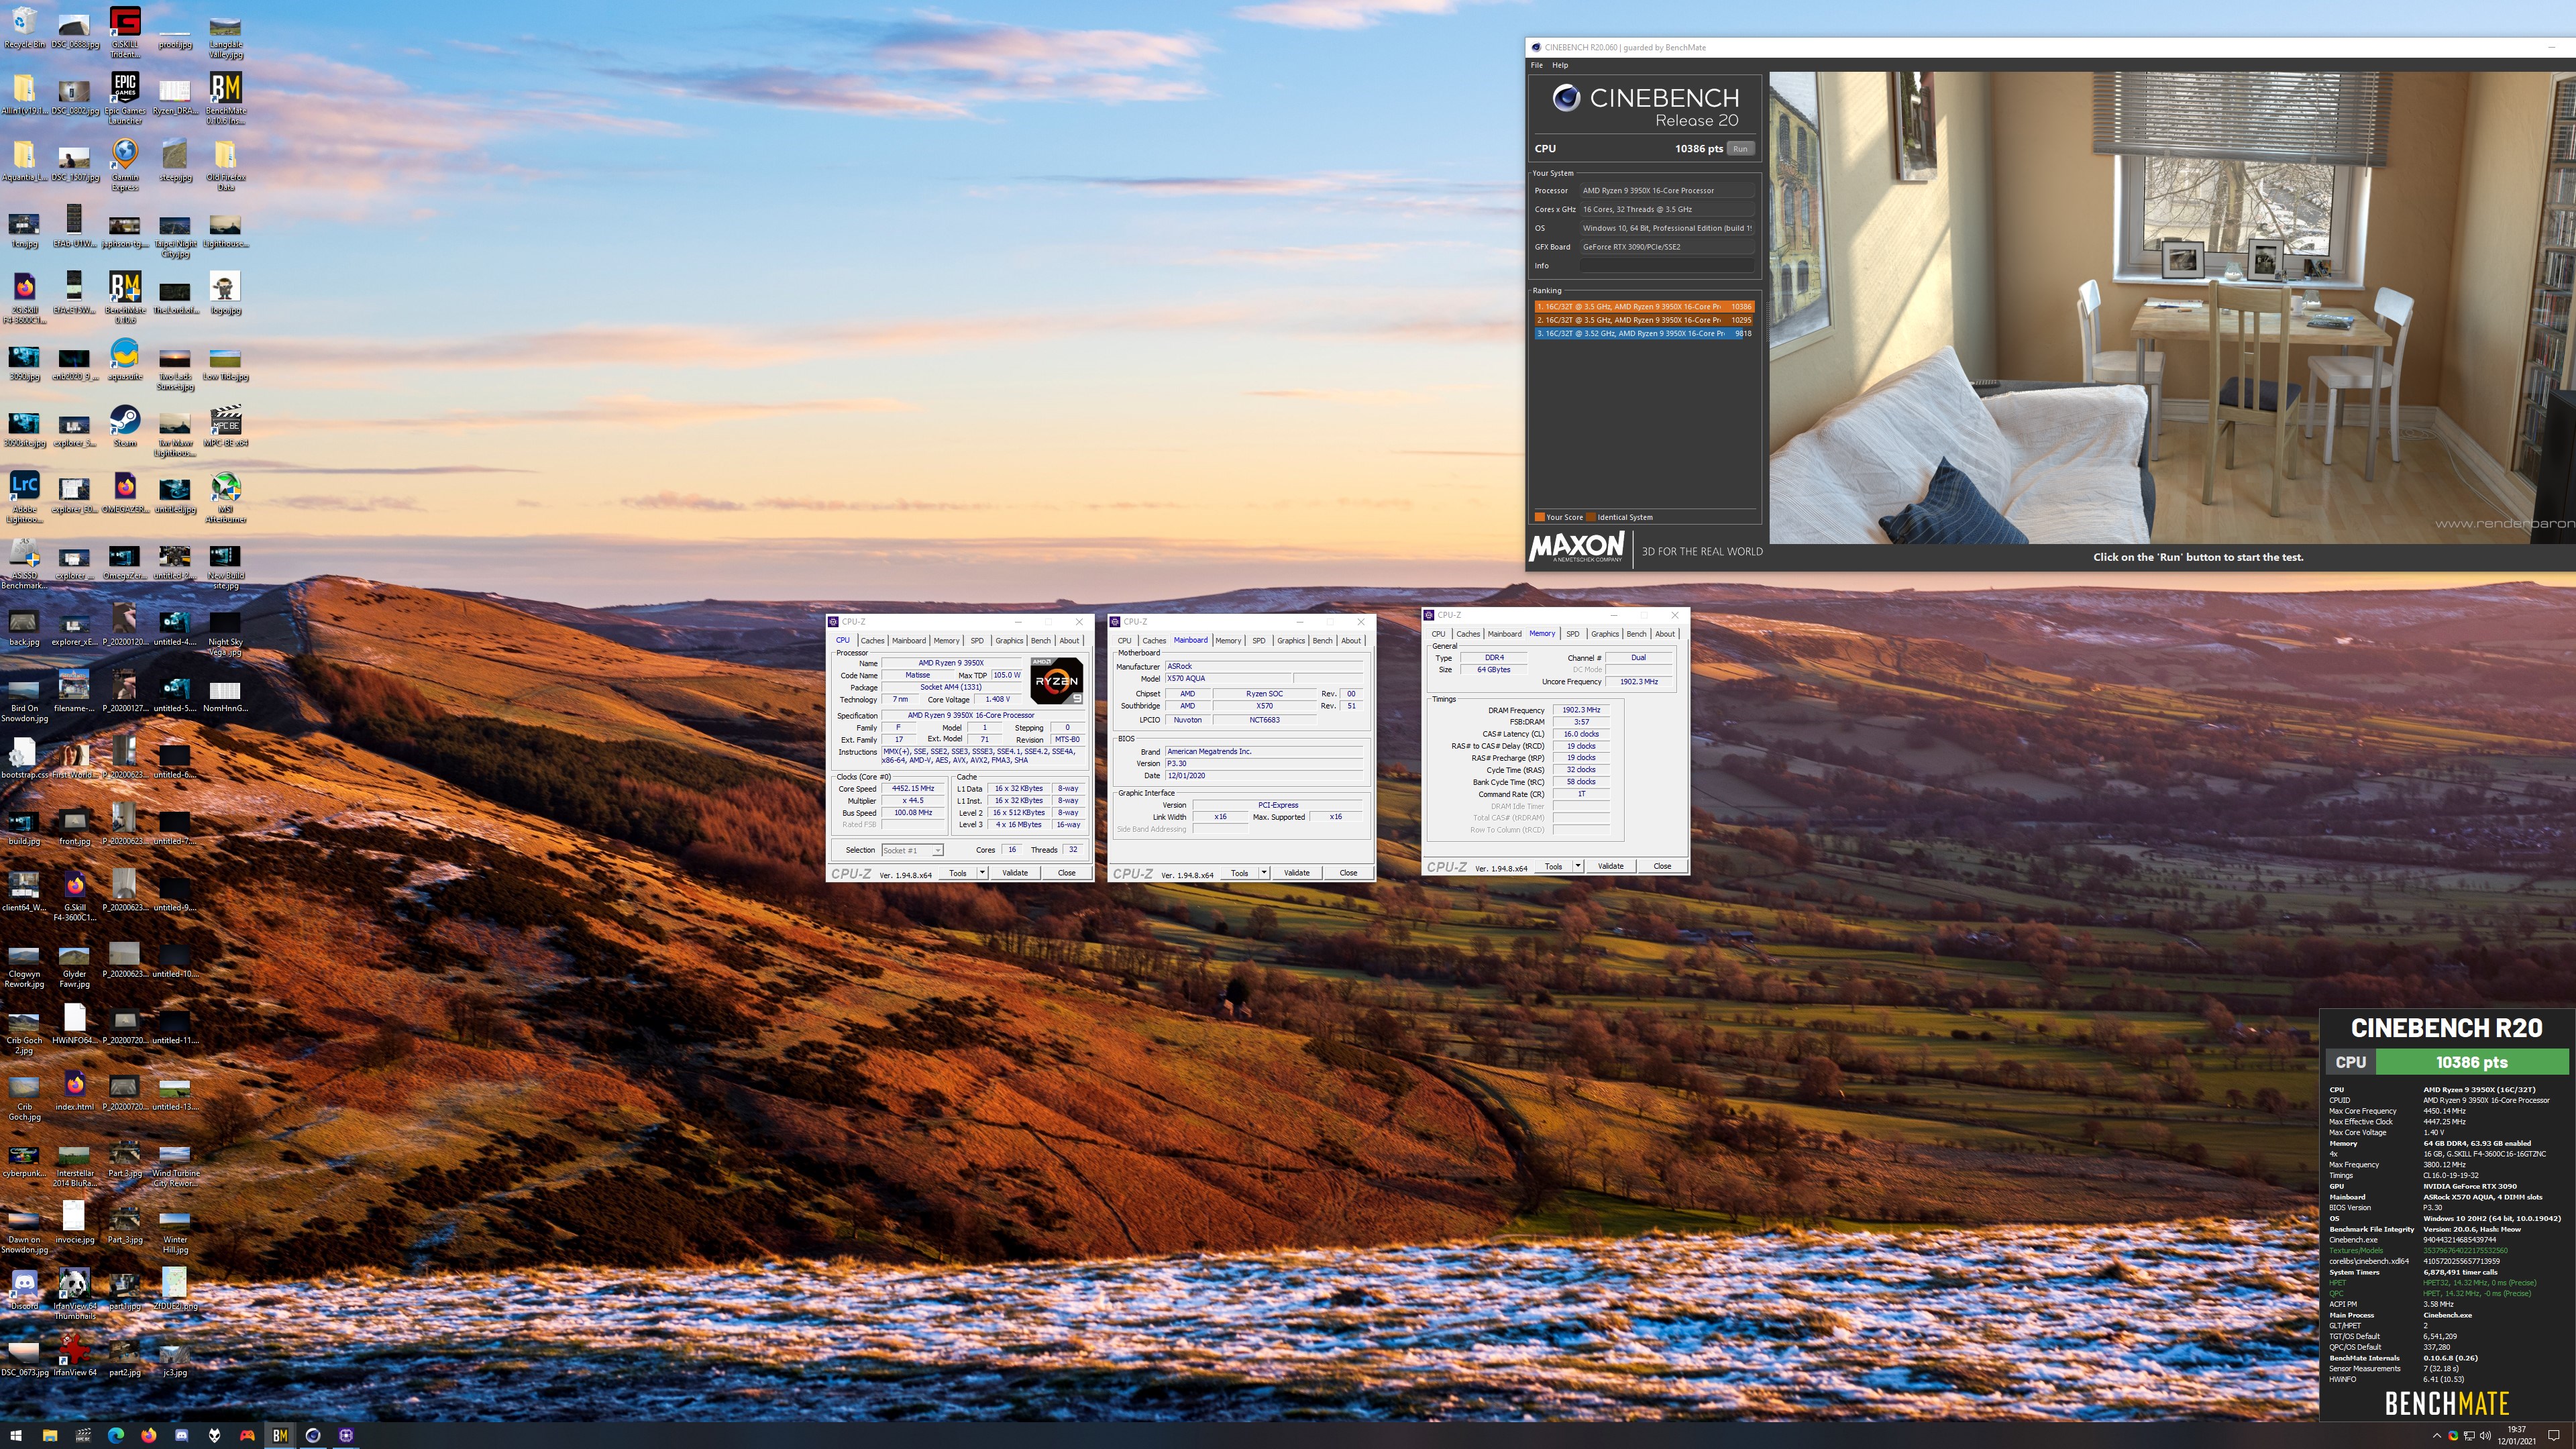
Task: Open the IrfanView 64 desktop shortcut
Action: (x=75, y=1355)
